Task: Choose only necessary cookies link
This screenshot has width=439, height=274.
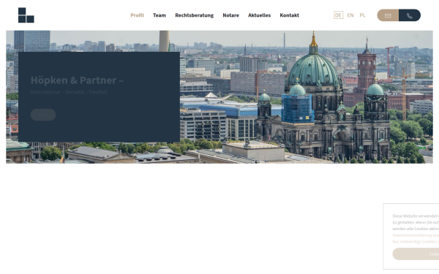Action: coord(416,242)
